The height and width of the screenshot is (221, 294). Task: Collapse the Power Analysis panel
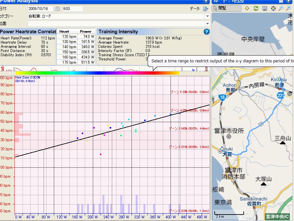point(206,1)
